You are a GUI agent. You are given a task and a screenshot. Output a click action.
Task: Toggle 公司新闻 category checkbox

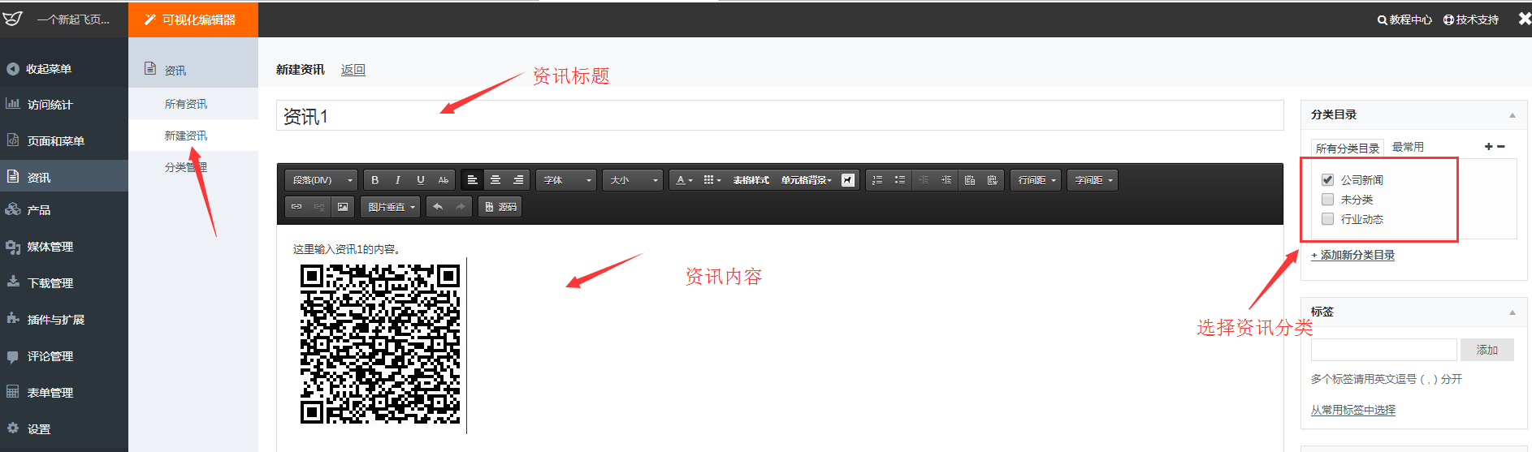tap(1328, 180)
